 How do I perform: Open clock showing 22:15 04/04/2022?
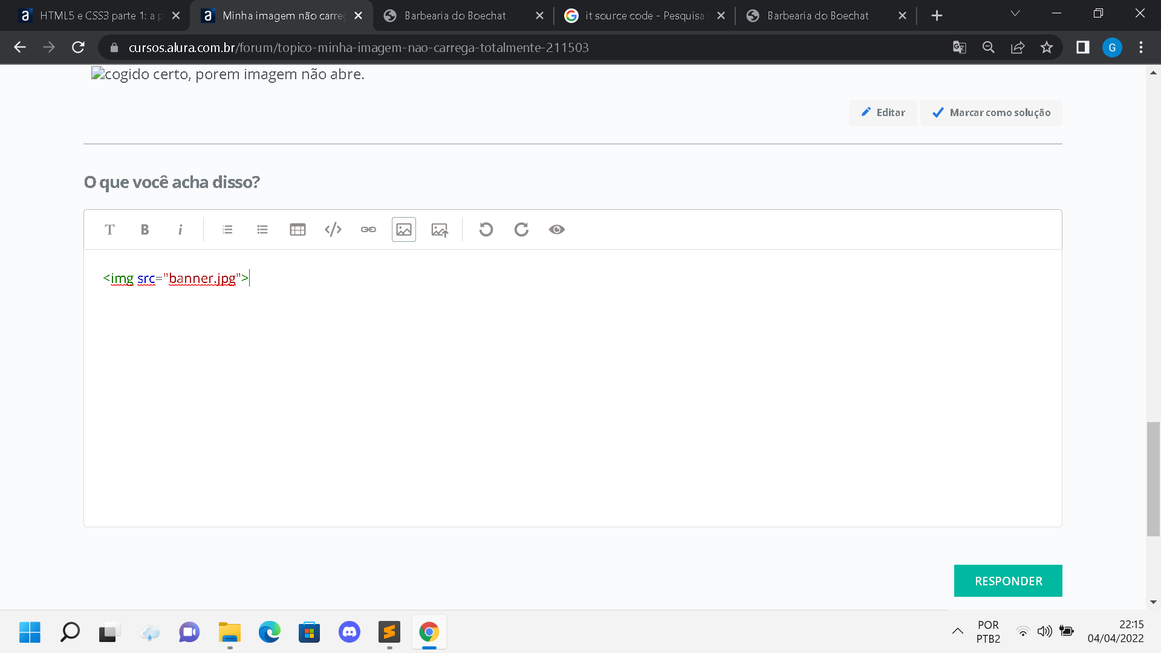(x=1116, y=631)
